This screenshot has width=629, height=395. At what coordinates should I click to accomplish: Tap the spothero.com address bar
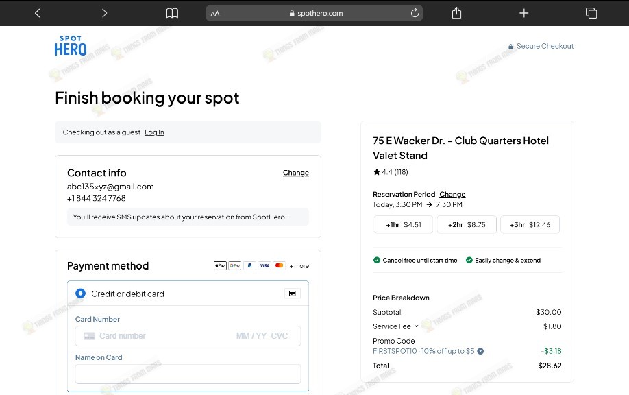point(314,13)
